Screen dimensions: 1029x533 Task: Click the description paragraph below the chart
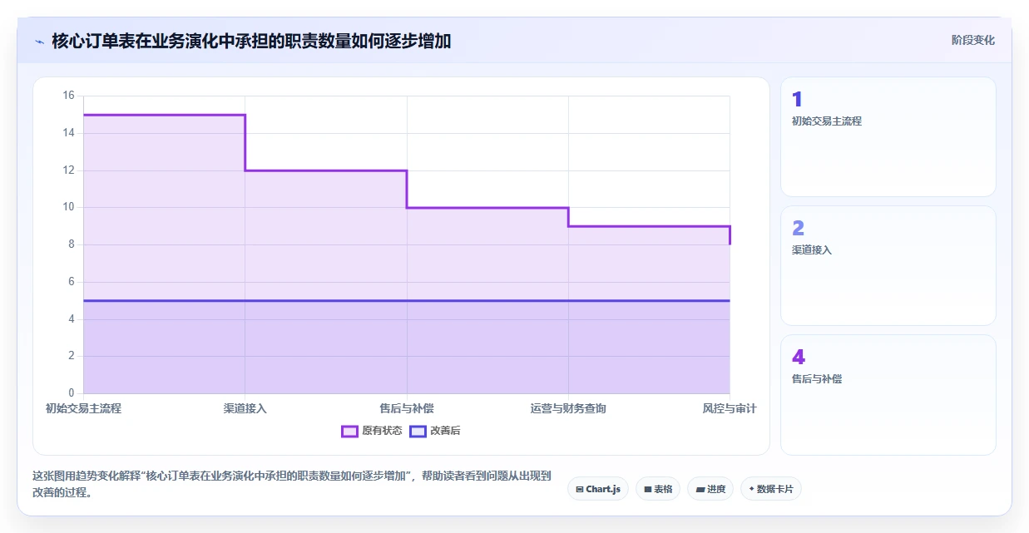pos(292,484)
